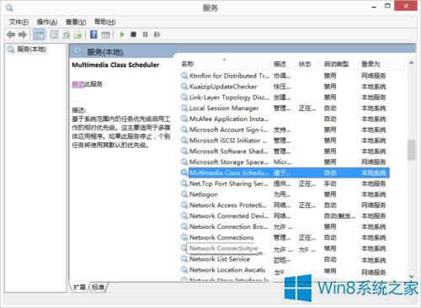Viewport: 421px width, 308px height.
Task: Select the Local Session Manager service
Action: coord(285,109)
